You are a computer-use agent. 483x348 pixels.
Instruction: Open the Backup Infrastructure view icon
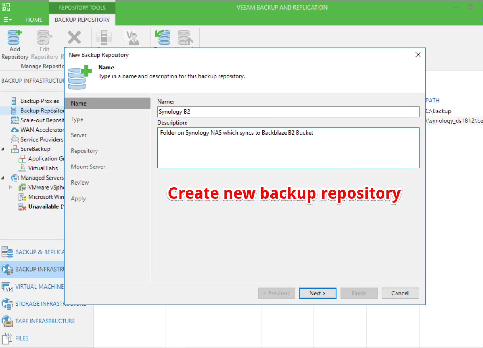point(7,269)
